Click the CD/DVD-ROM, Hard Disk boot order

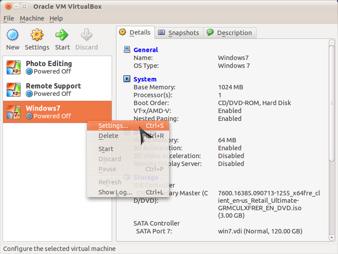pyautogui.click(x=254, y=103)
